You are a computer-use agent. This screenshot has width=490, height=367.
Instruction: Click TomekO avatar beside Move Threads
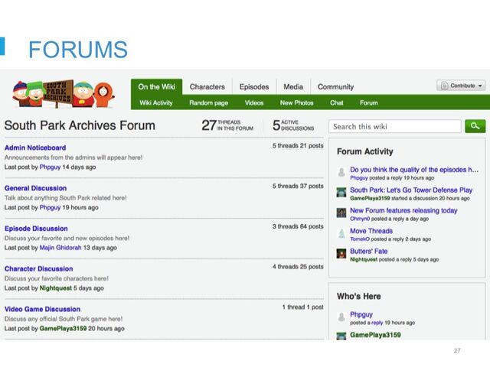(x=341, y=233)
